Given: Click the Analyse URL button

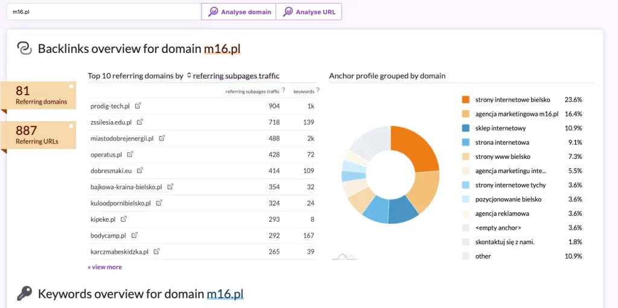Looking at the screenshot, I should [x=309, y=12].
